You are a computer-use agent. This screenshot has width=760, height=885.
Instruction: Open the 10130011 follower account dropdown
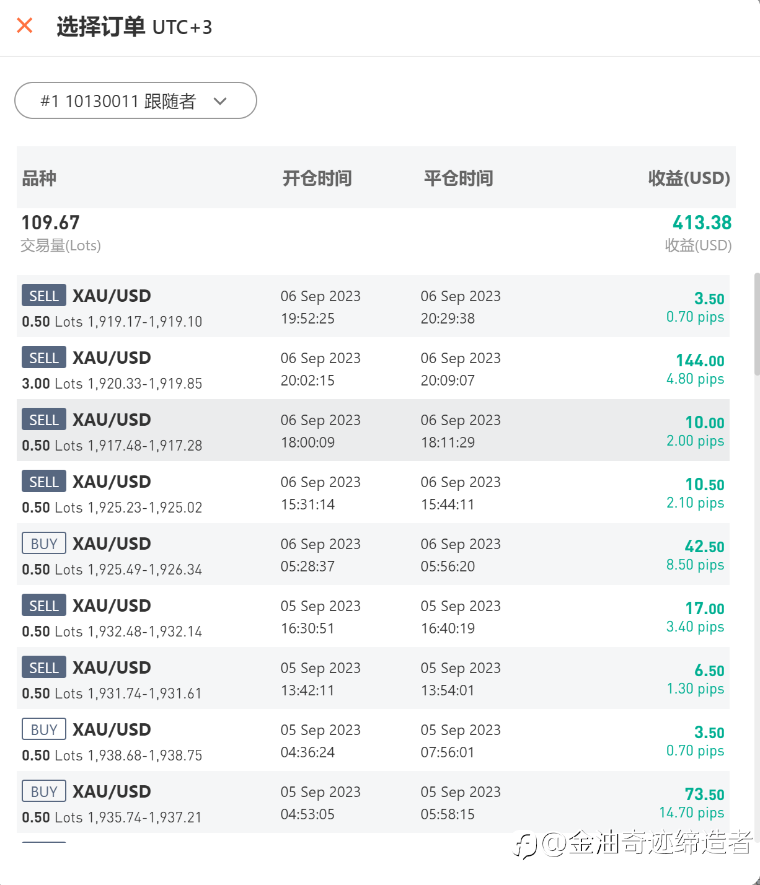click(136, 100)
